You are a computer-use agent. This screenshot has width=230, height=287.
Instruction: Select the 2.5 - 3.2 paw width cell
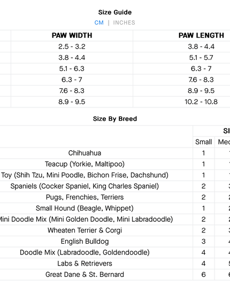pyautogui.click(x=72, y=46)
